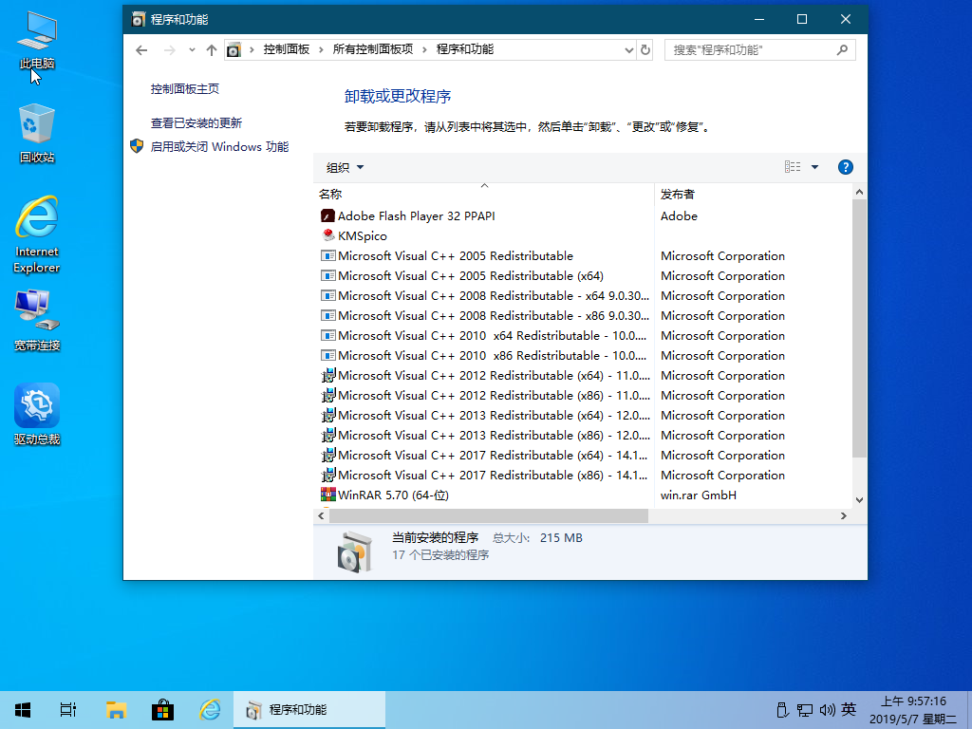Click the volume speaker tray icon

click(x=828, y=710)
